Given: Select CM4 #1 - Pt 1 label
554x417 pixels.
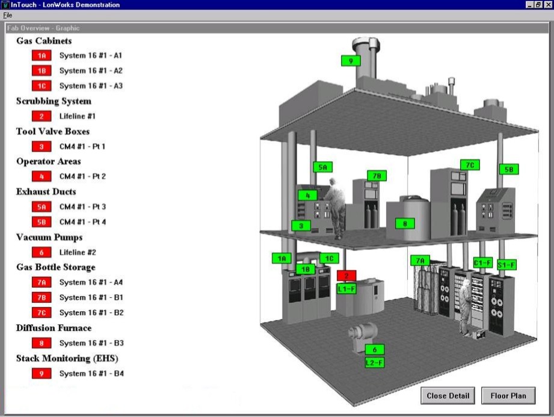Looking at the screenshot, I should coord(82,146).
